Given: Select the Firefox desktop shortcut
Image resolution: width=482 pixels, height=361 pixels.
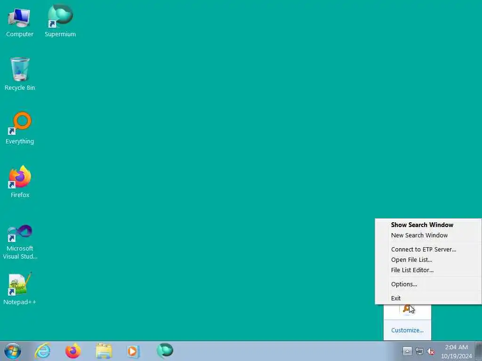Looking at the screenshot, I should click(x=20, y=182).
